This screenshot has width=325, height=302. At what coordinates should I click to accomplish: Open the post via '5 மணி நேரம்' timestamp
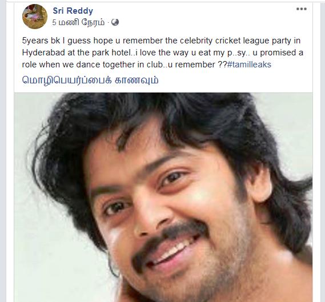(x=78, y=22)
